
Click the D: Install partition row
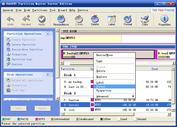pos(116,105)
